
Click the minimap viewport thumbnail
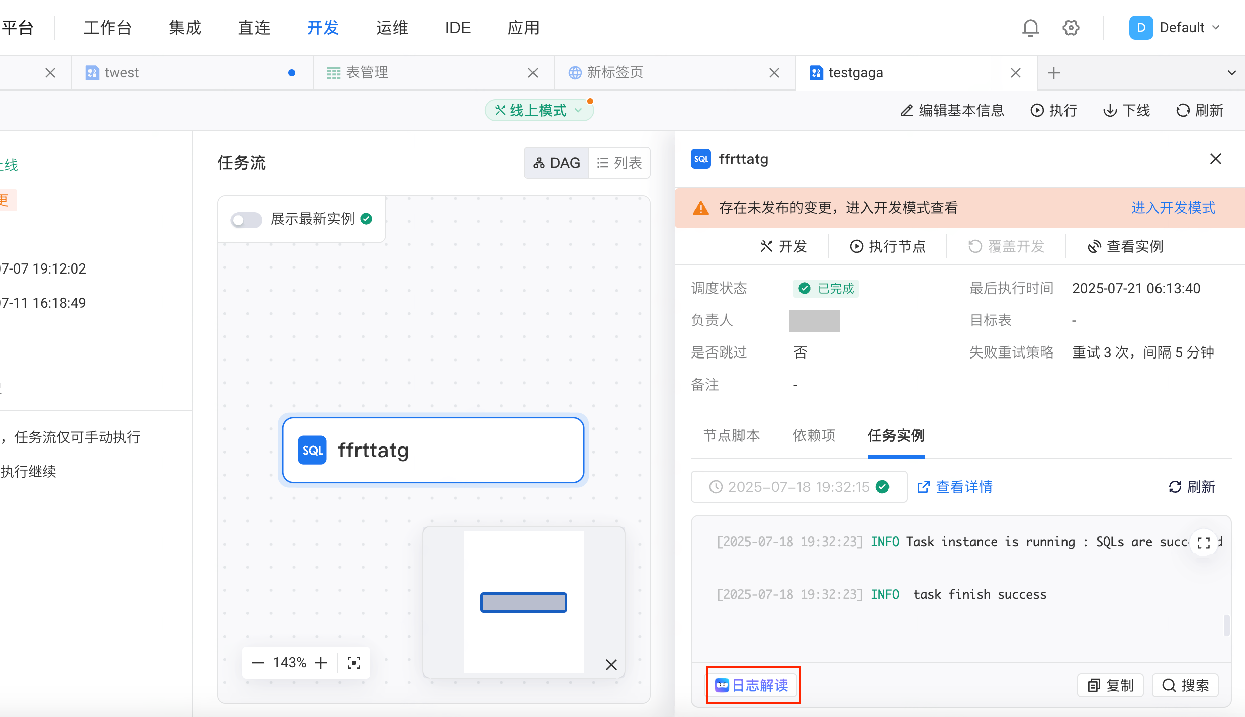pyautogui.click(x=523, y=602)
